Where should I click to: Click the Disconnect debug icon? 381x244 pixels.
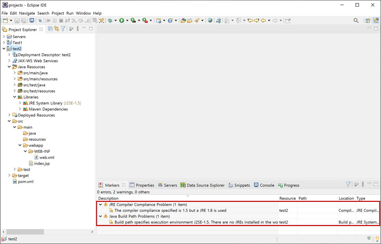click(67, 21)
